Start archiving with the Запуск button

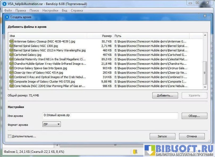[x=162, y=136]
